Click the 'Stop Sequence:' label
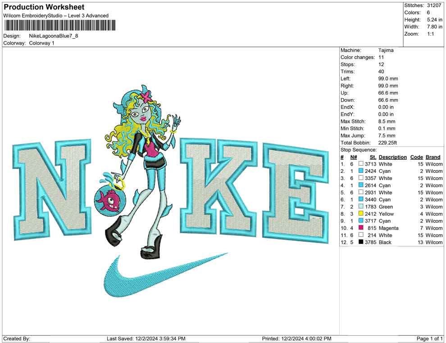 tap(359, 150)
